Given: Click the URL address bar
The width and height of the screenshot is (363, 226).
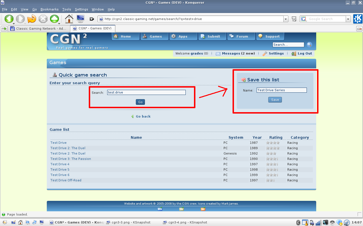Looking at the screenshot, I should coord(193,19).
